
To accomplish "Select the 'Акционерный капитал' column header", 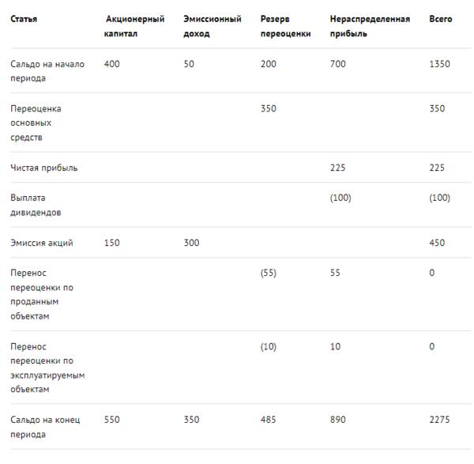I will 134,26.
